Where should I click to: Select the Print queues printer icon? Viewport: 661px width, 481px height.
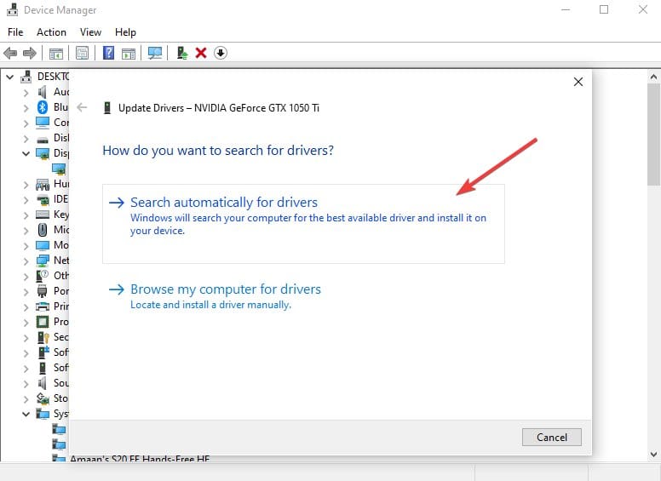point(43,306)
